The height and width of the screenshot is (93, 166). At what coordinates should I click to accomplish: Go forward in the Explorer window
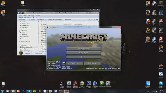click(21, 13)
